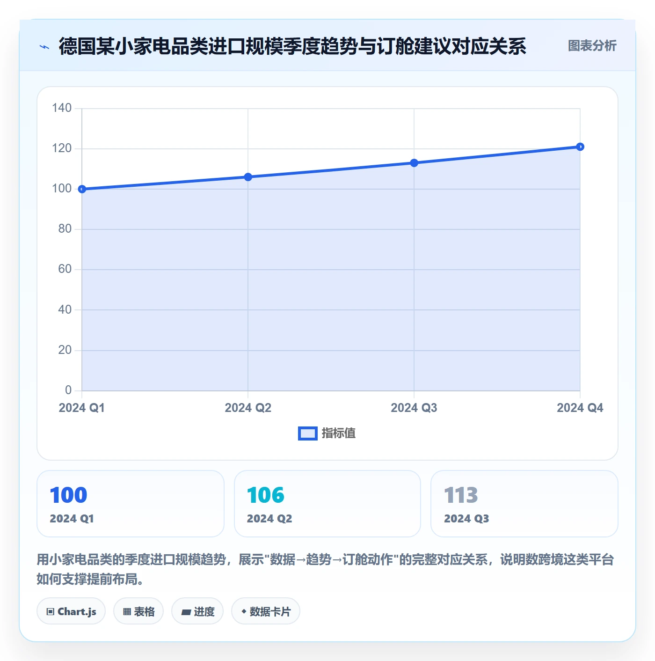Click the 2024 Q4 x-axis label

pyautogui.click(x=580, y=408)
